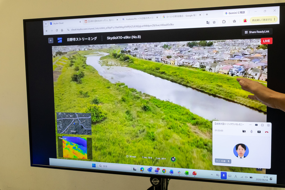Click the Gemini に相談 button
Image resolution: width=285 pixels, height=190 pixels.
tap(235, 13)
